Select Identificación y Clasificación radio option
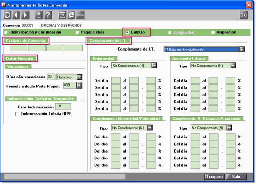This screenshot has height=184, width=256. point(6,32)
